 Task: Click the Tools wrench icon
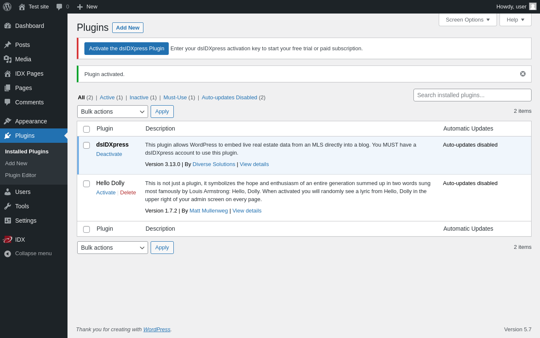click(8, 206)
